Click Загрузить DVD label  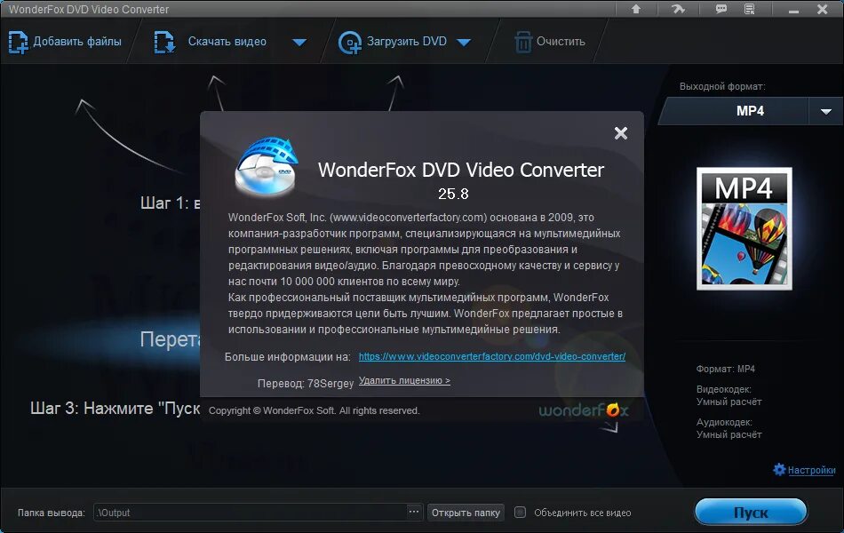click(406, 42)
